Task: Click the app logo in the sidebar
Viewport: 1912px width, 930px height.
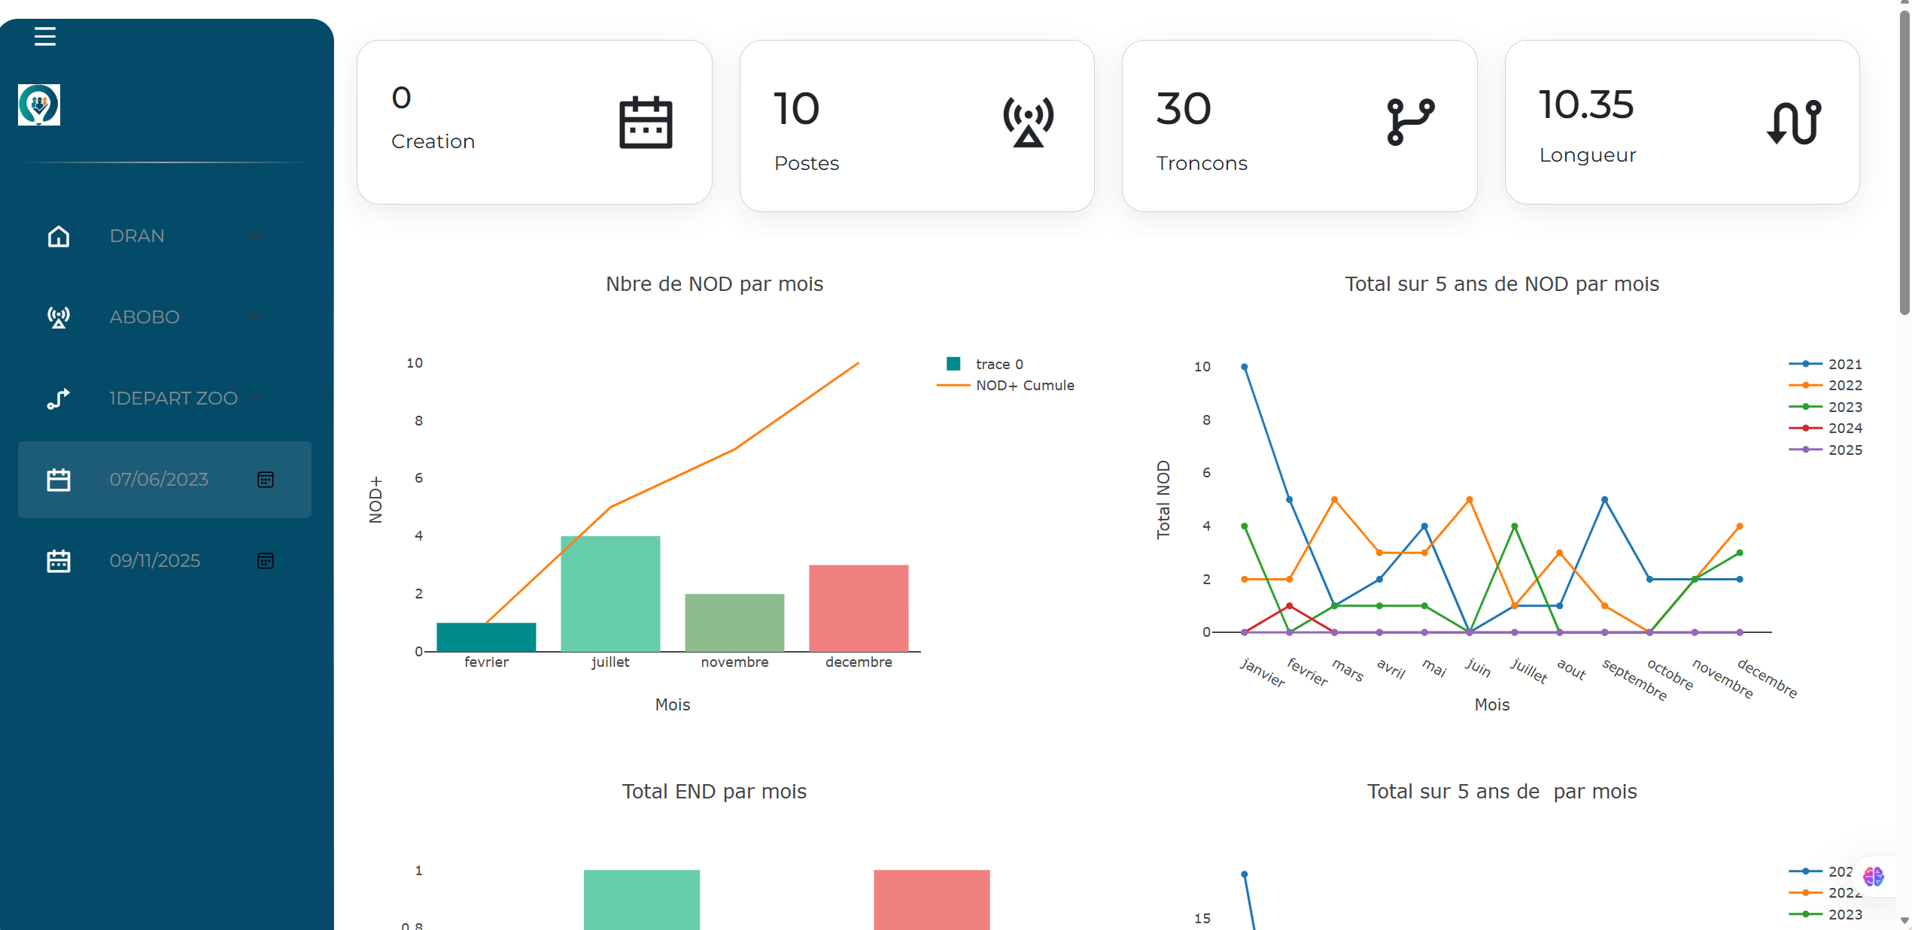Action: 38,105
